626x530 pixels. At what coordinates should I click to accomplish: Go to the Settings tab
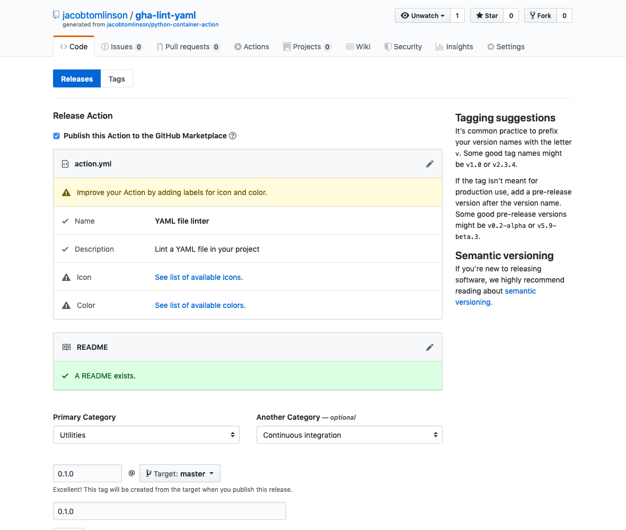(506, 47)
